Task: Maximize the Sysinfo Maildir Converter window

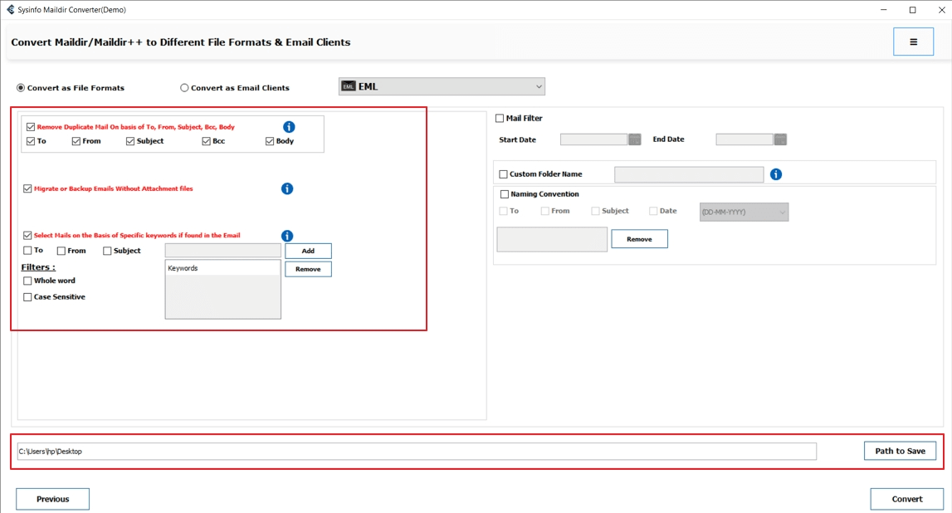Action: [x=912, y=10]
